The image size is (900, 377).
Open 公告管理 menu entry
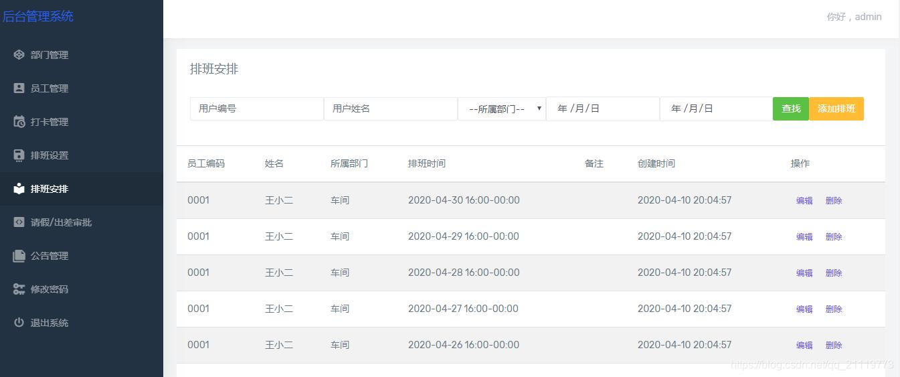click(x=82, y=256)
